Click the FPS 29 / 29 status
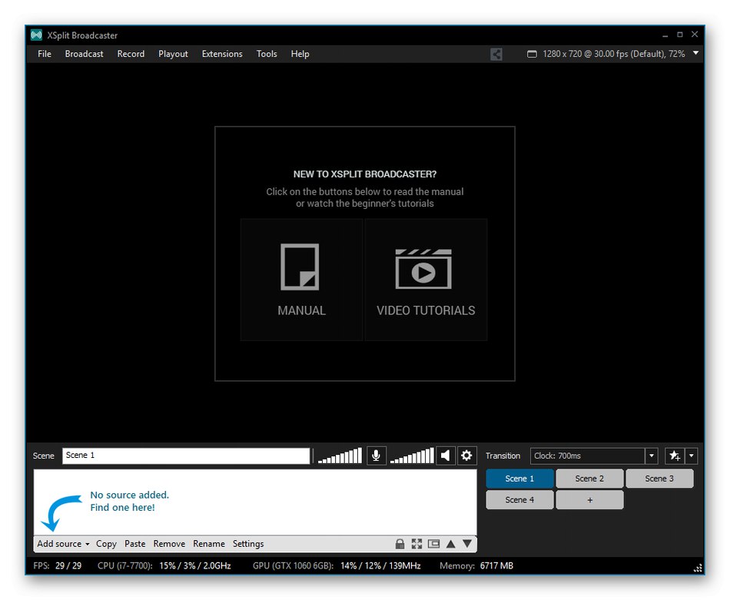 [58, 566]
